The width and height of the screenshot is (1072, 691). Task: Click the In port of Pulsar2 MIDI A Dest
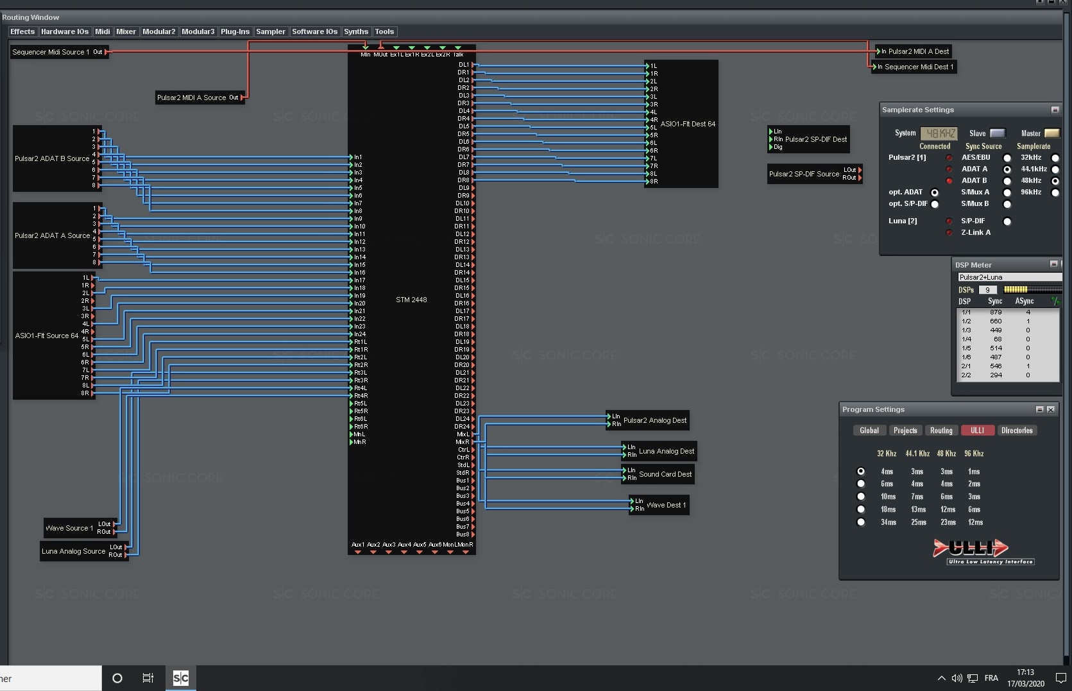(879, 51)
